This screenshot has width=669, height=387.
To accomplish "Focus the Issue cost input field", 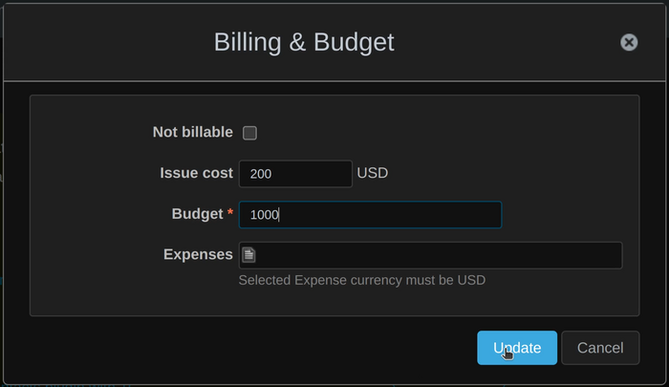I will pos(294,174).
